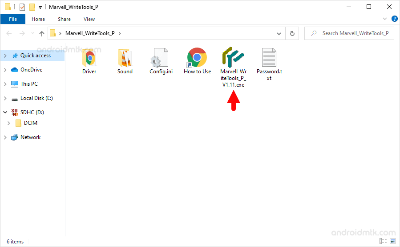This screenshot has height=247, width=400.
Task: Open the Driver folder
Action: pyautogui.click(x=89, y=58)
